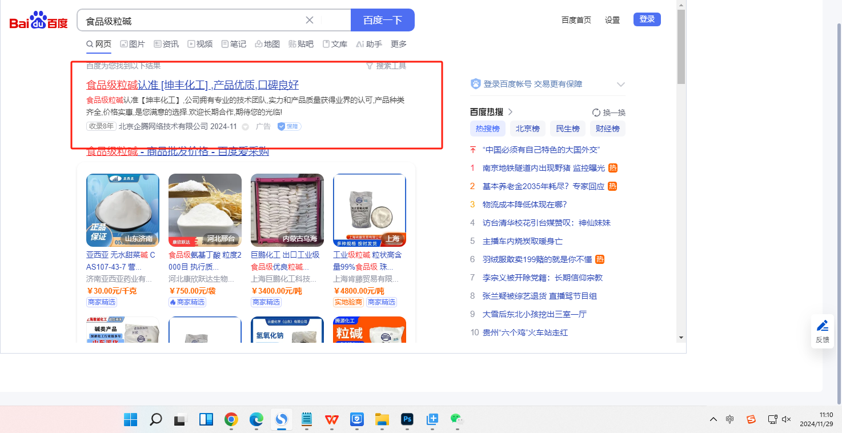This screenshot has height=433, width=842.
Task: Open the Windows Start menu
Action: pyautogui.click(x=130, y=420)
